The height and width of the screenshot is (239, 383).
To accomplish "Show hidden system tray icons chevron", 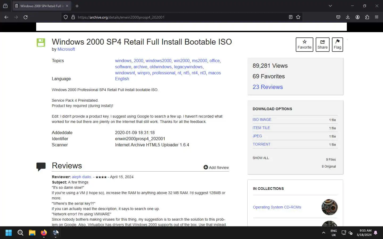I will point(324,233).
